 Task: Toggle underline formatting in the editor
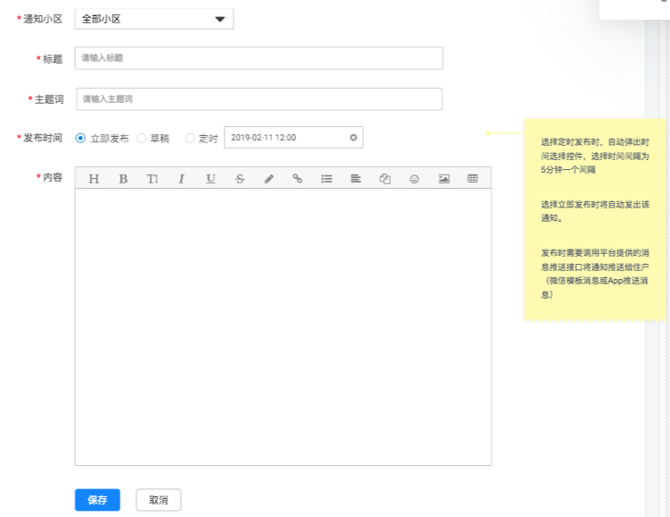pyautogui.click(x=210, y=179)
